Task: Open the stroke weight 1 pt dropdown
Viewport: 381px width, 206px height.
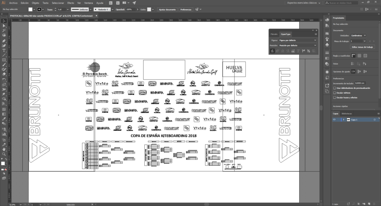Action: [x=68, y=9]
